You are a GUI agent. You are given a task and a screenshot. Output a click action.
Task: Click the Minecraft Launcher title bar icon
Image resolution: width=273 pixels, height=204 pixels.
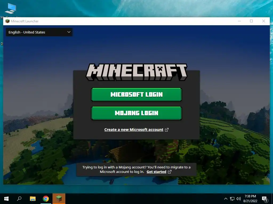coord(7,21)
